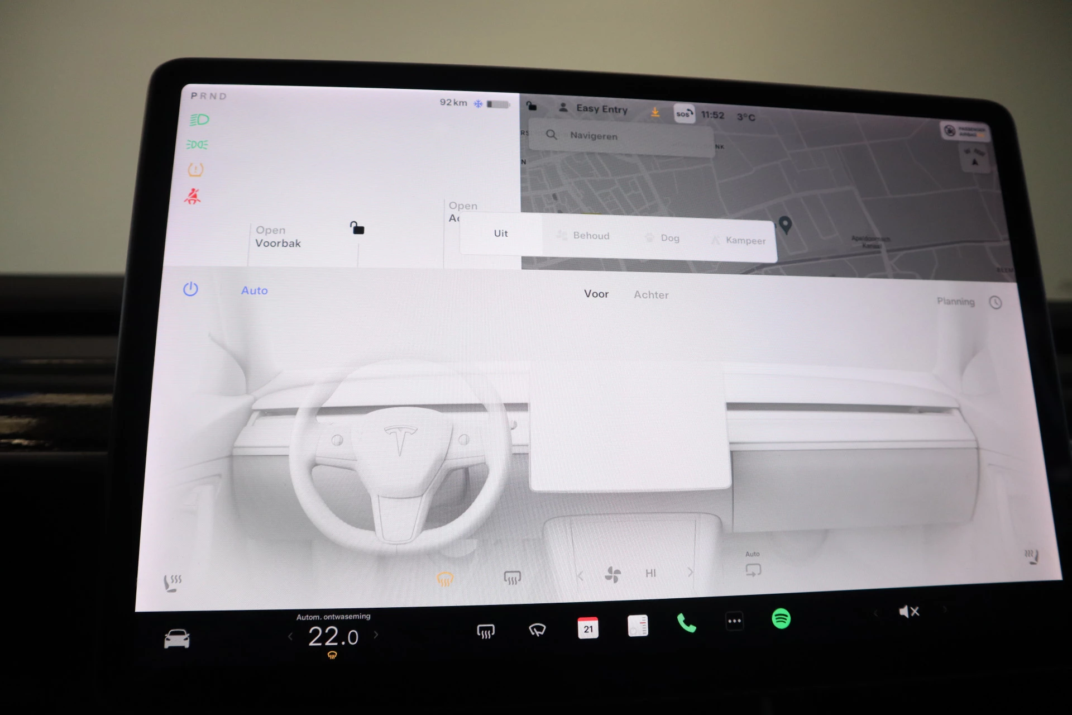Tap the passenger airbag status indicator
1072x715 pixels.
(964, 132)
